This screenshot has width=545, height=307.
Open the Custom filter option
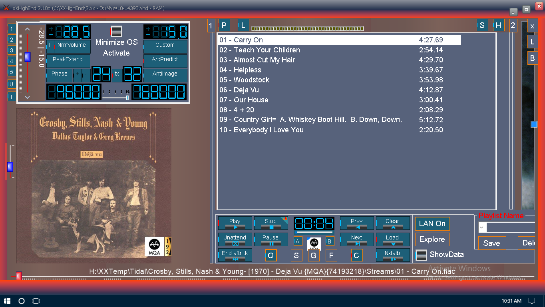pyautogui.click(x=165, y=46)
